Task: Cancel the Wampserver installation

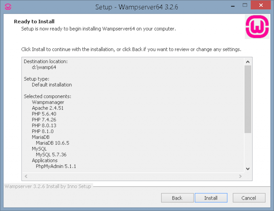Action: [249, 198]
